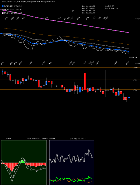Click the '1660' low label above candles
The height and width of the screenshot is (185, 140).
coord(116,63)
